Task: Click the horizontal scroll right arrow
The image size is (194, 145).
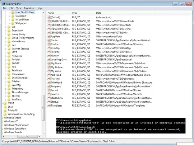Action: tap(40, 136)
